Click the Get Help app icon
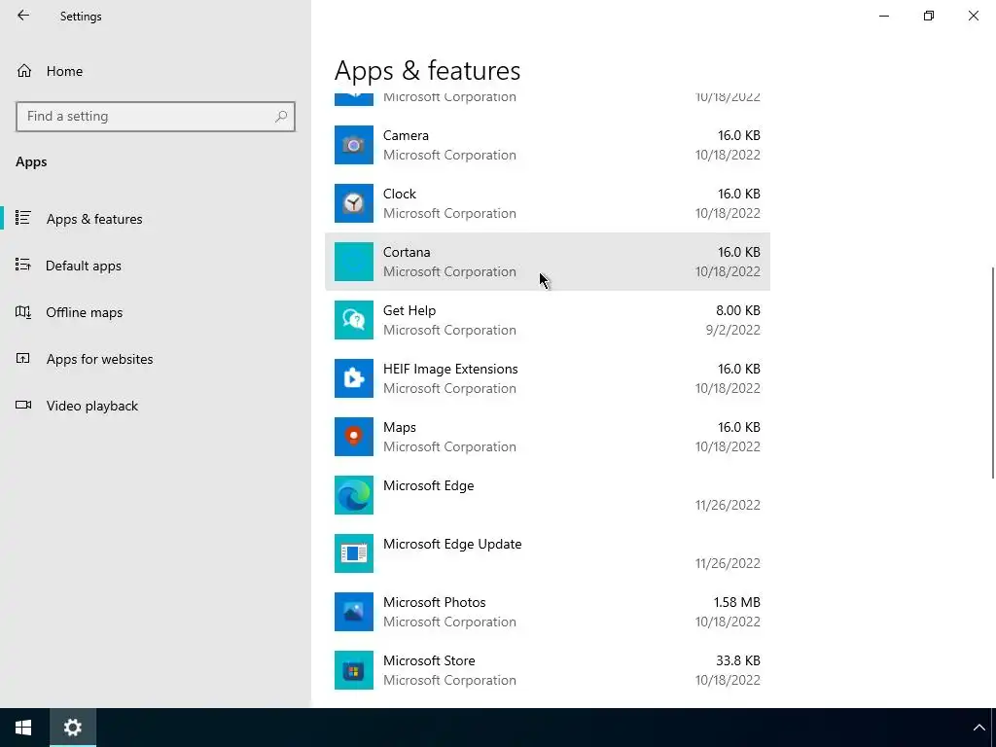996x747 pixels. [x=354, y=320]
